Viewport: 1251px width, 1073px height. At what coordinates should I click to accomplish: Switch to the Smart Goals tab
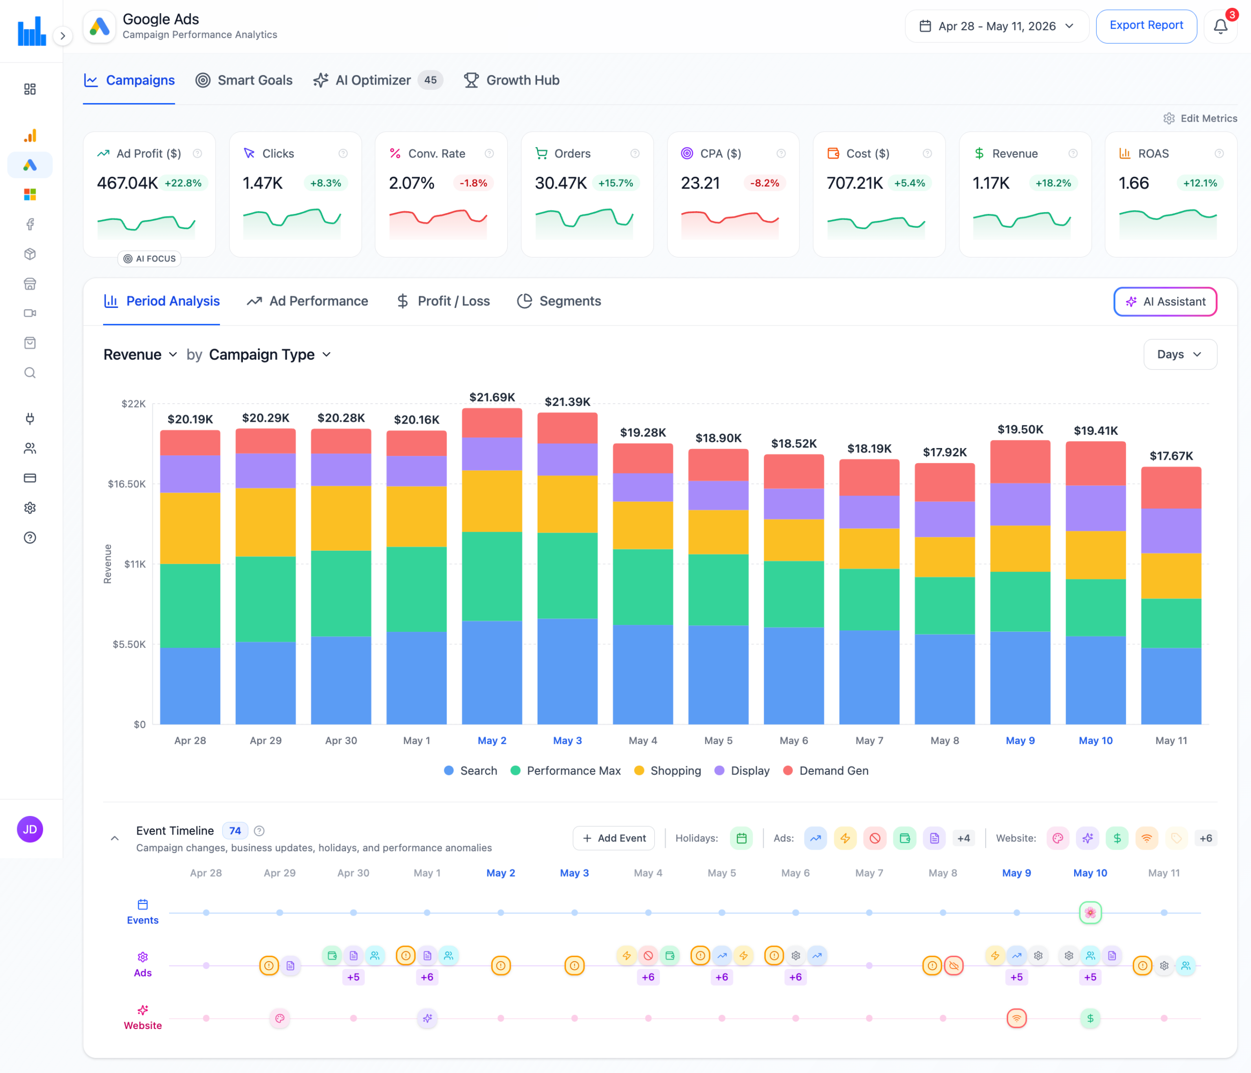pos(244,80)
